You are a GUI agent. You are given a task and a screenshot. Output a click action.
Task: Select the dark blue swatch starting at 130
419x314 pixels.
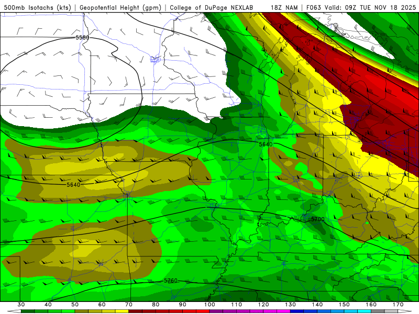(x=297, y=311)
